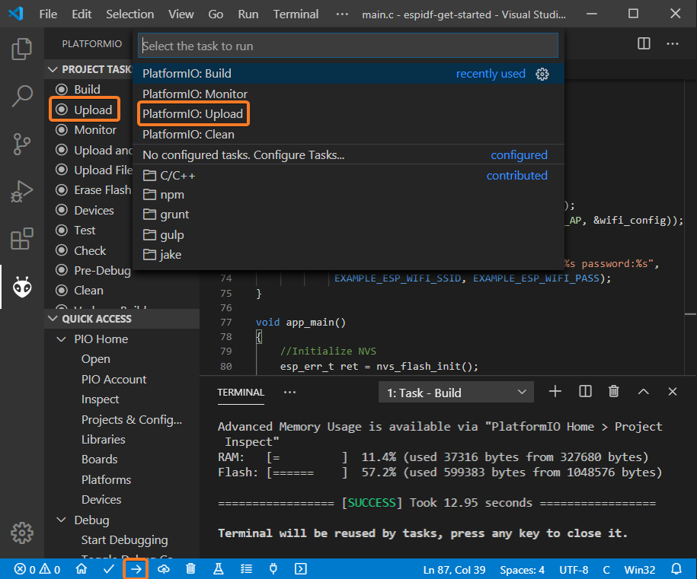Image resolution: width=697 pixels, height=579 pixels.
Task: Click the PlatformIO Test flask icon
Action: pos(219,569)
